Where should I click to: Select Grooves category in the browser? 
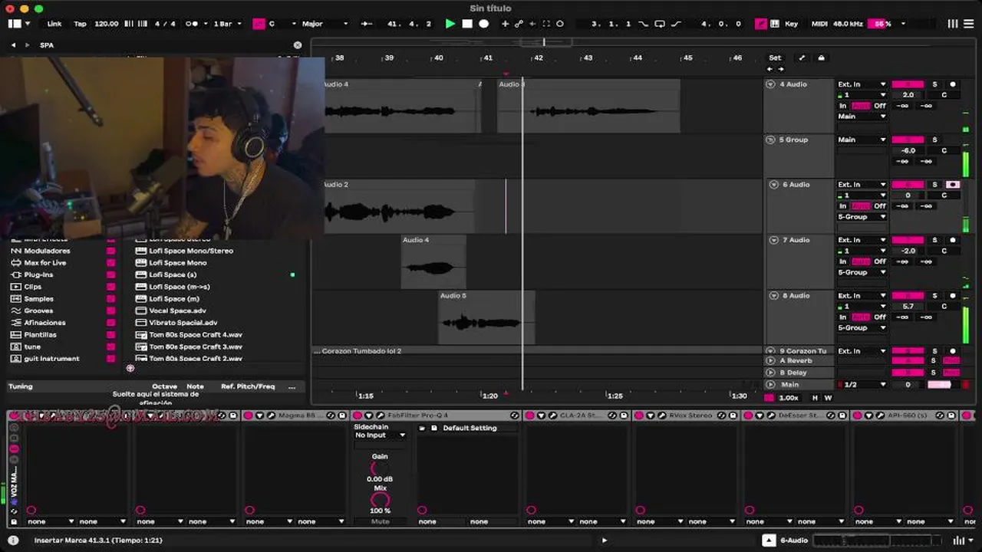pyautogui.click(x=38, y=310)
